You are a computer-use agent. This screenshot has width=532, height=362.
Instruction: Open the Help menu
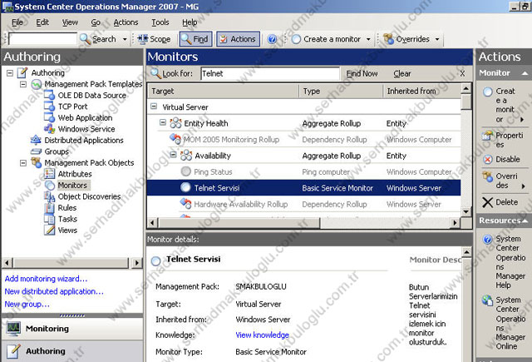(190, 22)
